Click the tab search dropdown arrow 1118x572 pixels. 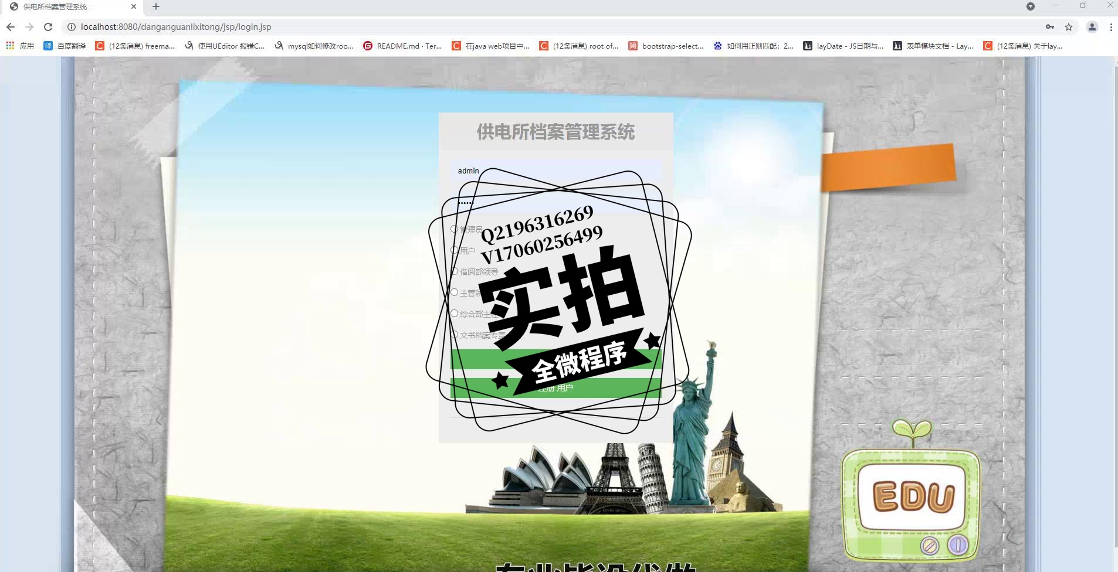point(1031,6)
